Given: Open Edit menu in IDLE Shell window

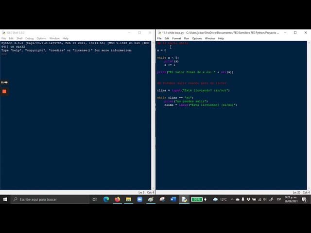Looking at the screenshot, I should point(11,38).
